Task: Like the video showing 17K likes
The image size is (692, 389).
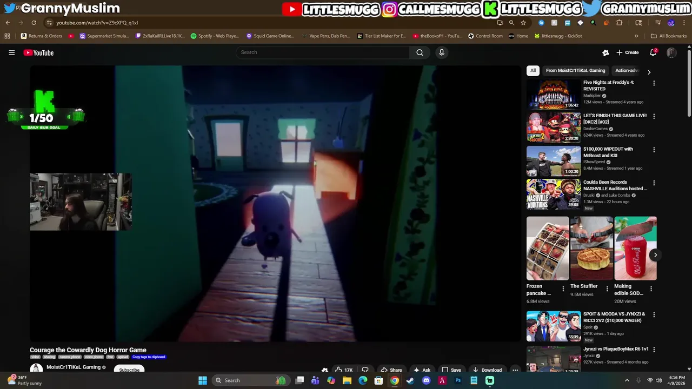Action: click(343, 370)
